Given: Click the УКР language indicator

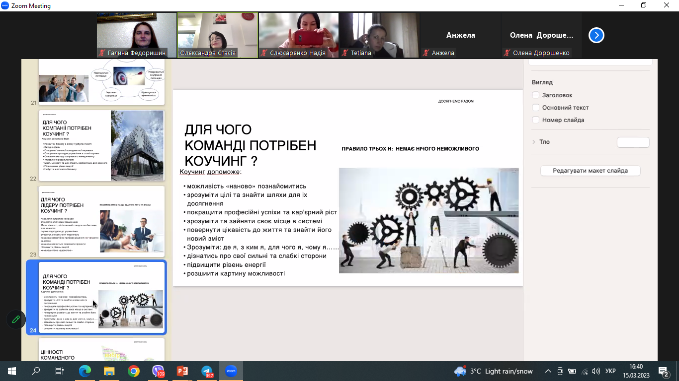Looking at the screenshot, I should point(610,371).
